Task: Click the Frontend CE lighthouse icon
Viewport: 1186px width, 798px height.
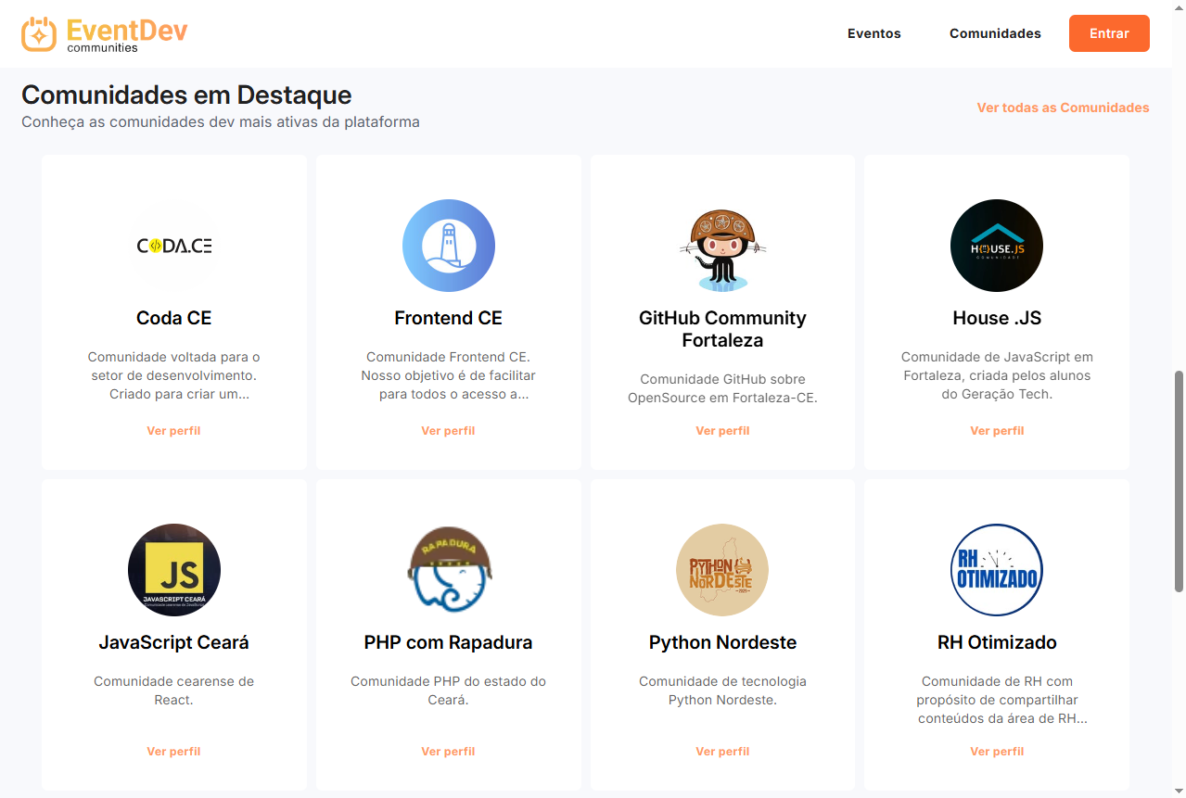Action: click(449, 246)
